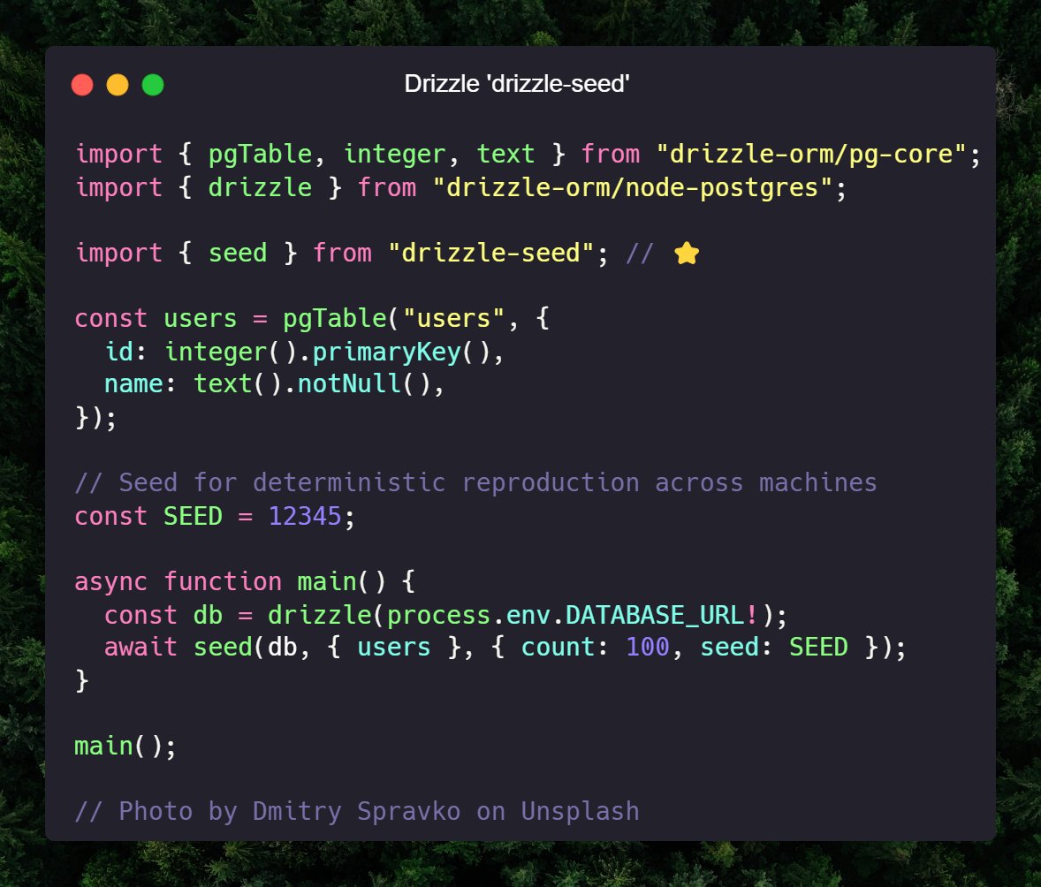Click the string "drizzle-orm/node-postgres"

632,187
